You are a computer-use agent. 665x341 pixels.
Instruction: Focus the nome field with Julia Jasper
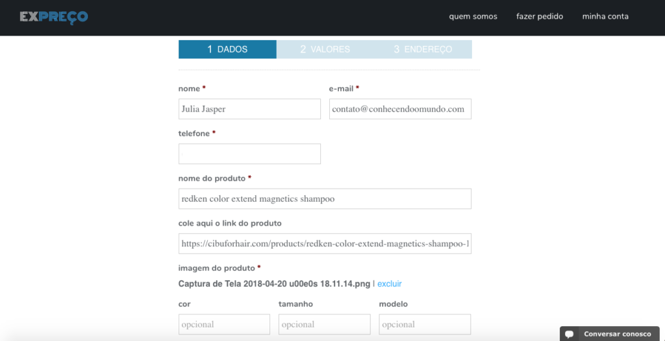pyautogui.click(x=249, y=109)
